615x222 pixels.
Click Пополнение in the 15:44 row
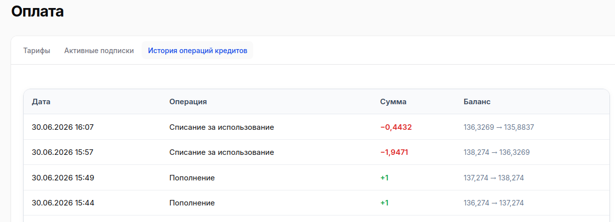[192, 203]
